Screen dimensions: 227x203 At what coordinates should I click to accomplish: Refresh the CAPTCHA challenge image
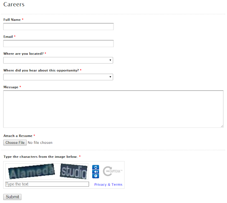tap(95, 167)
